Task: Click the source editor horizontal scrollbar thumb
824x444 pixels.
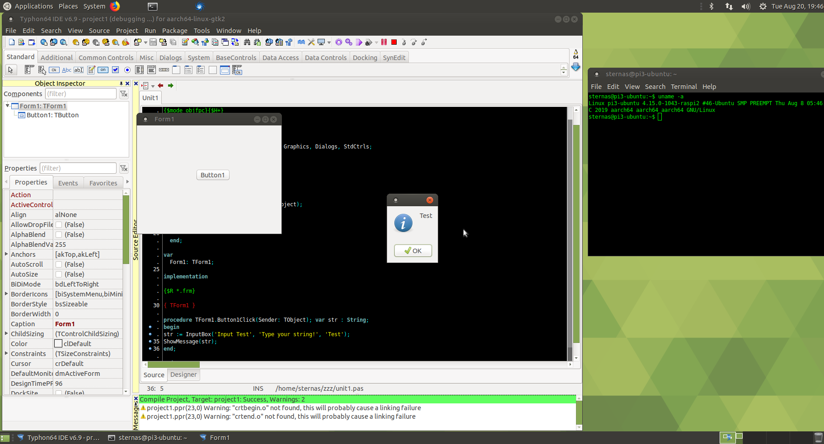Action: (x=173, y=364)
